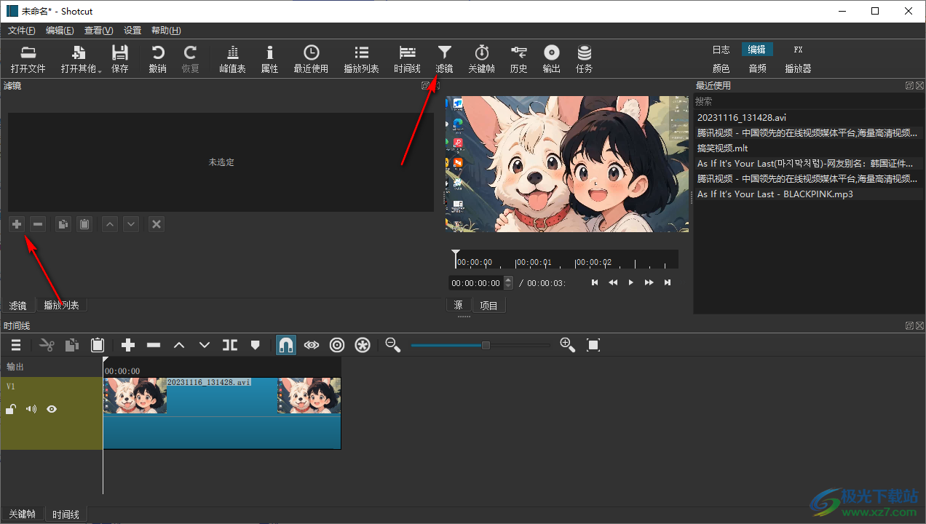The width and height of the screenshot is (926, 524).
Task: Move filter up arrow in 滤镜 panel
Action: pyautogui.click(x=110, y=224)
